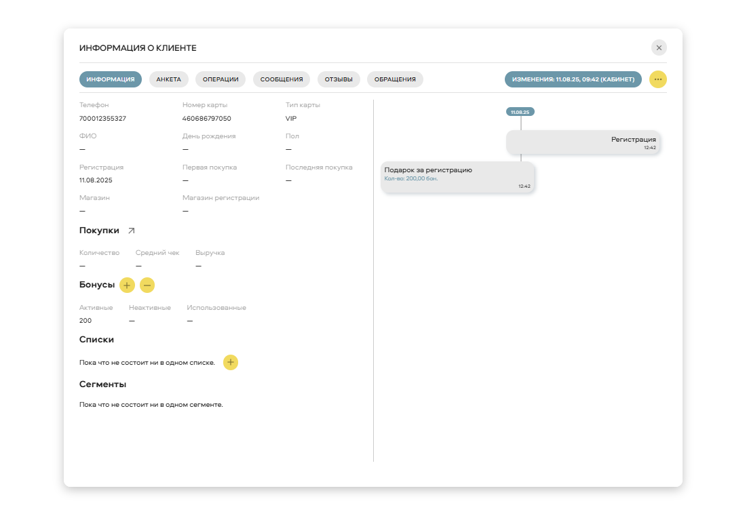The width and height of the screenshot is (747, 516).
Task: Click the Списки section heading
Action: tap(97, 340)
